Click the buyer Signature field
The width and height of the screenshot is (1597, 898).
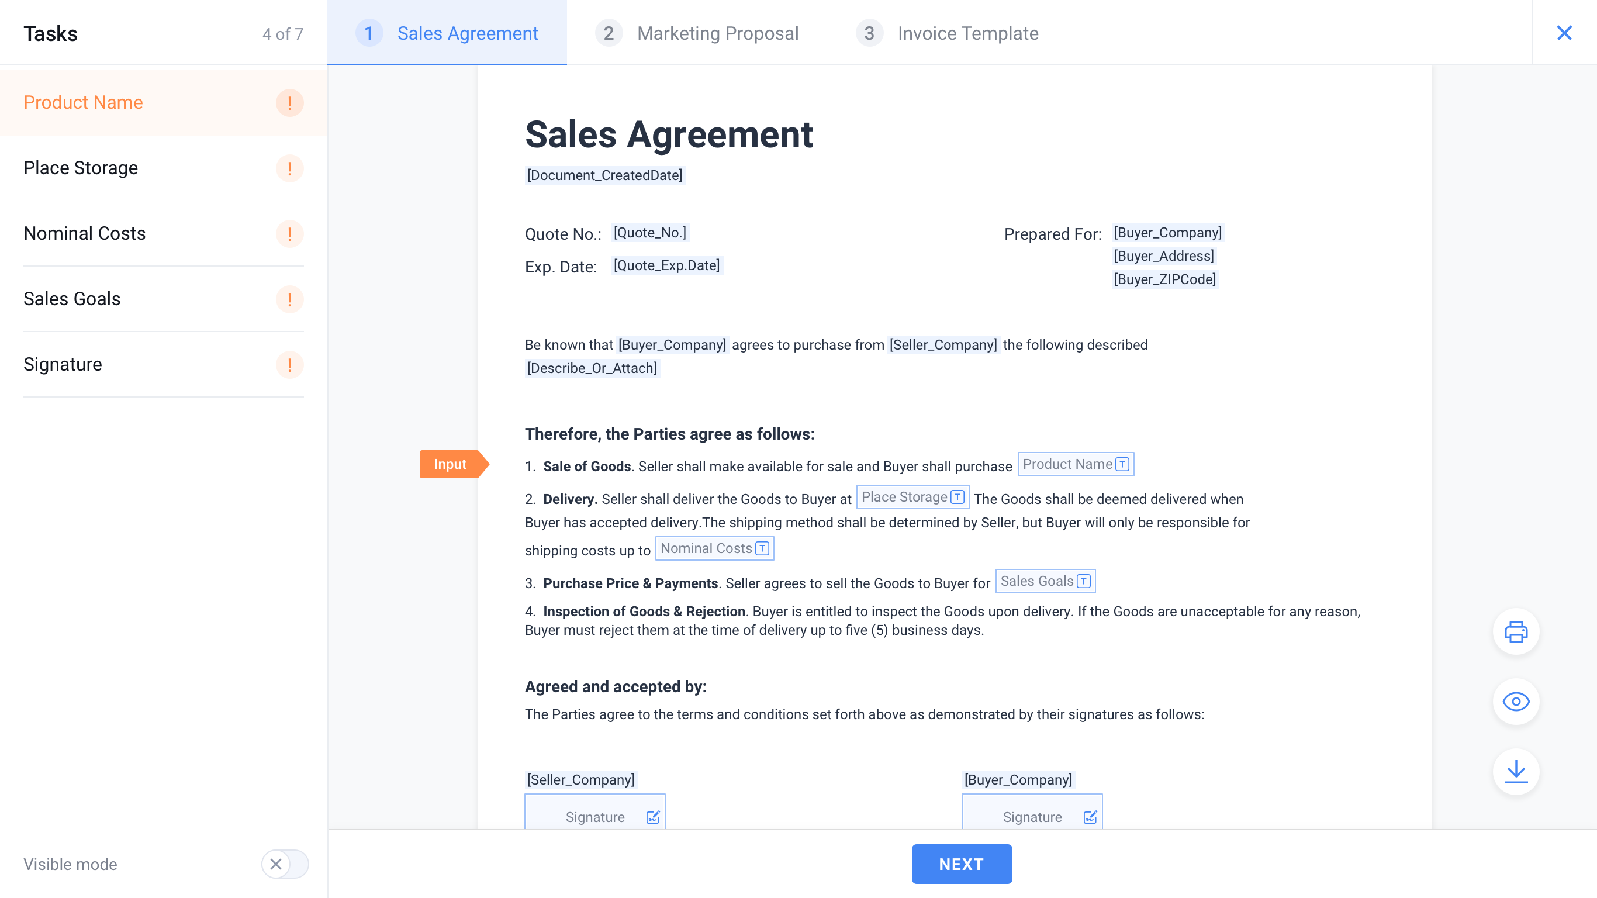click(x=1032, y=816)
